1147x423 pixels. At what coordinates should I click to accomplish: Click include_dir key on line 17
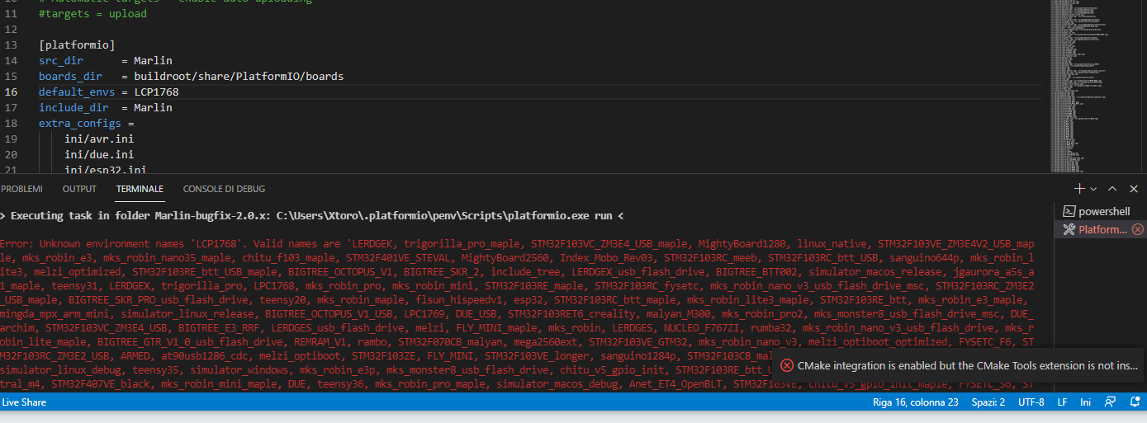(x=73, y=107)
